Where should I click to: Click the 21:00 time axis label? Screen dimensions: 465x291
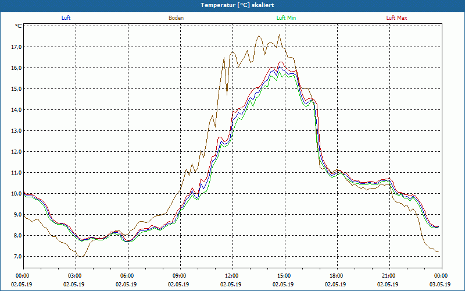[x=389, y=276]
